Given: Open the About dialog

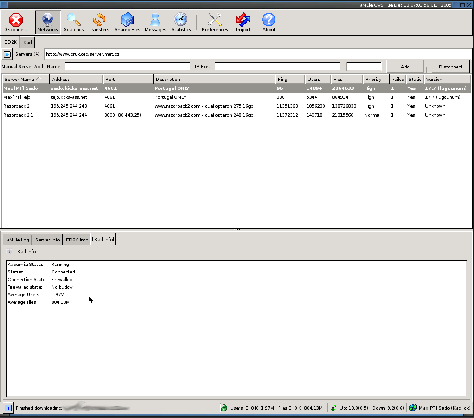Looking at the screenshot, I should [x=269, y=22].
